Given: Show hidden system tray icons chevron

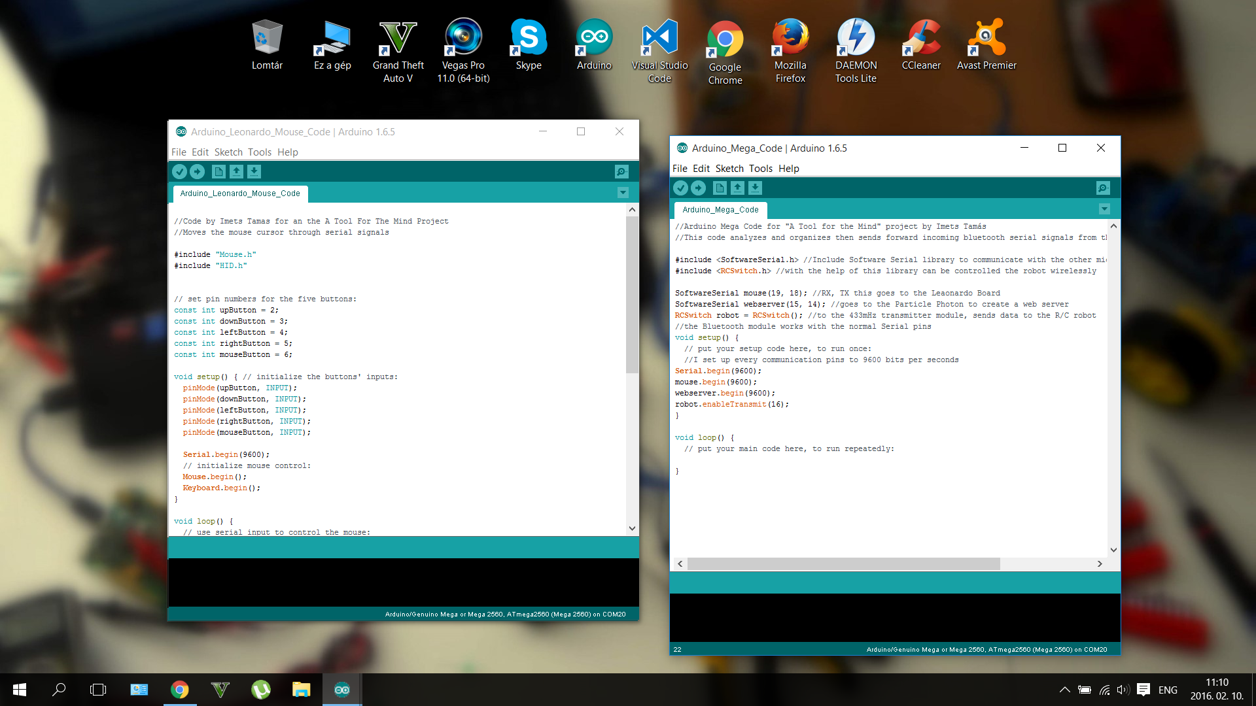Looking at the screenshot, I should [1064, 690].
